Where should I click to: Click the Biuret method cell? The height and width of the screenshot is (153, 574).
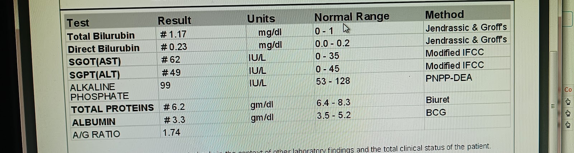437,100
